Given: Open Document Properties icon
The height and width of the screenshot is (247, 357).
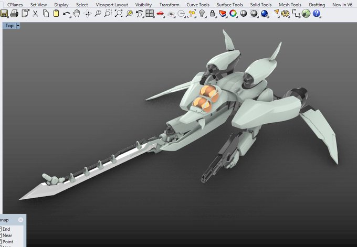Looking at the screenshot, I should pos(25,14).
